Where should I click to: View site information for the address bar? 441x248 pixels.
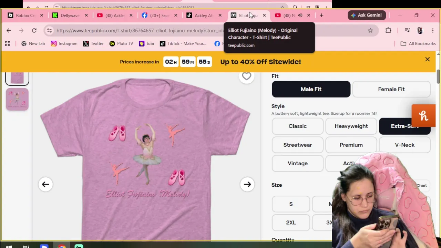pos(49,31)
